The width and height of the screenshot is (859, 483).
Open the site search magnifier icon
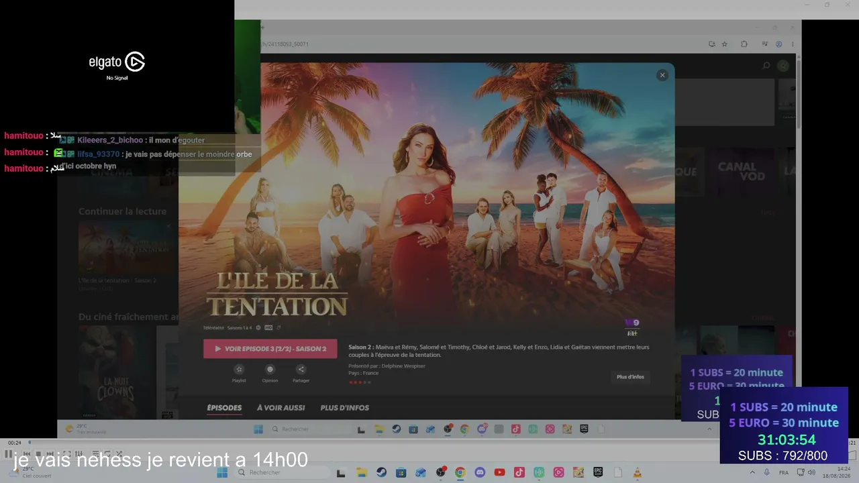coord(766,66)
